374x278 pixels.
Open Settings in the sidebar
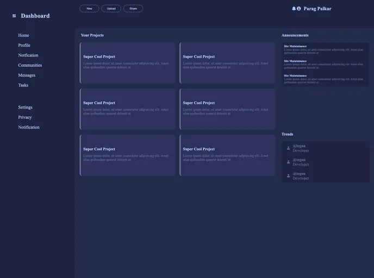[25, 108]
